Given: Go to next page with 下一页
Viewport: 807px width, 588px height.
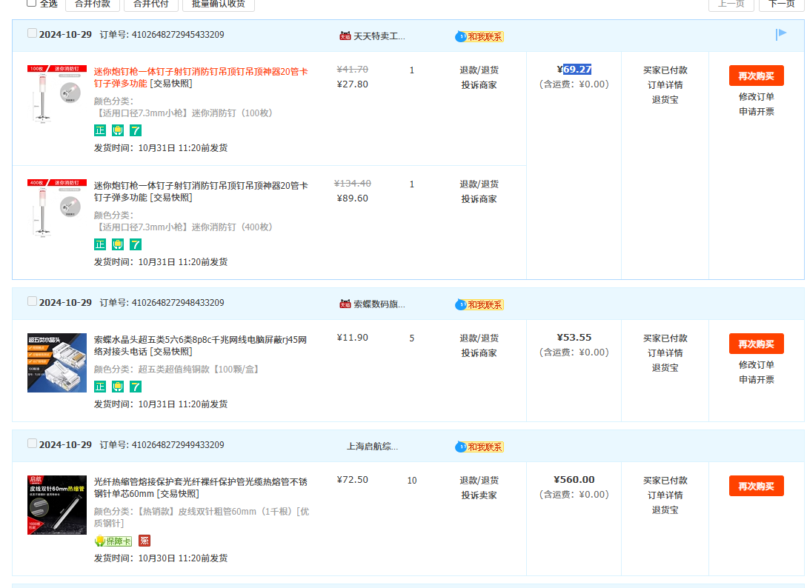Looking at the screenshot, I should (x=781, y=4).
